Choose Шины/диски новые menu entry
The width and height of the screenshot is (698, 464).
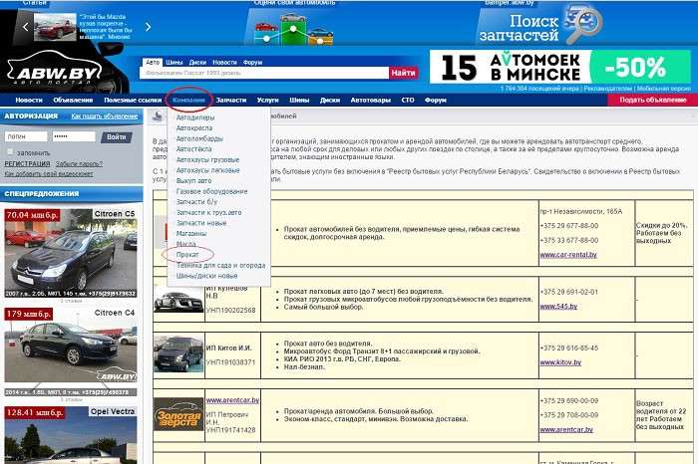click(207, 276)
